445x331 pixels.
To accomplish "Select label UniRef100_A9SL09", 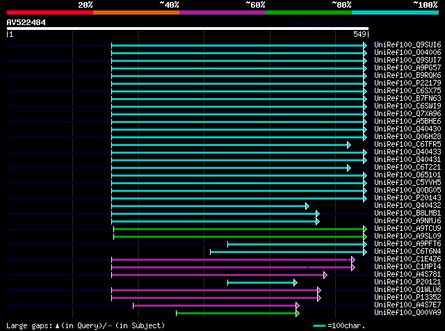I will pyautogui.click(x=407, y=236).
